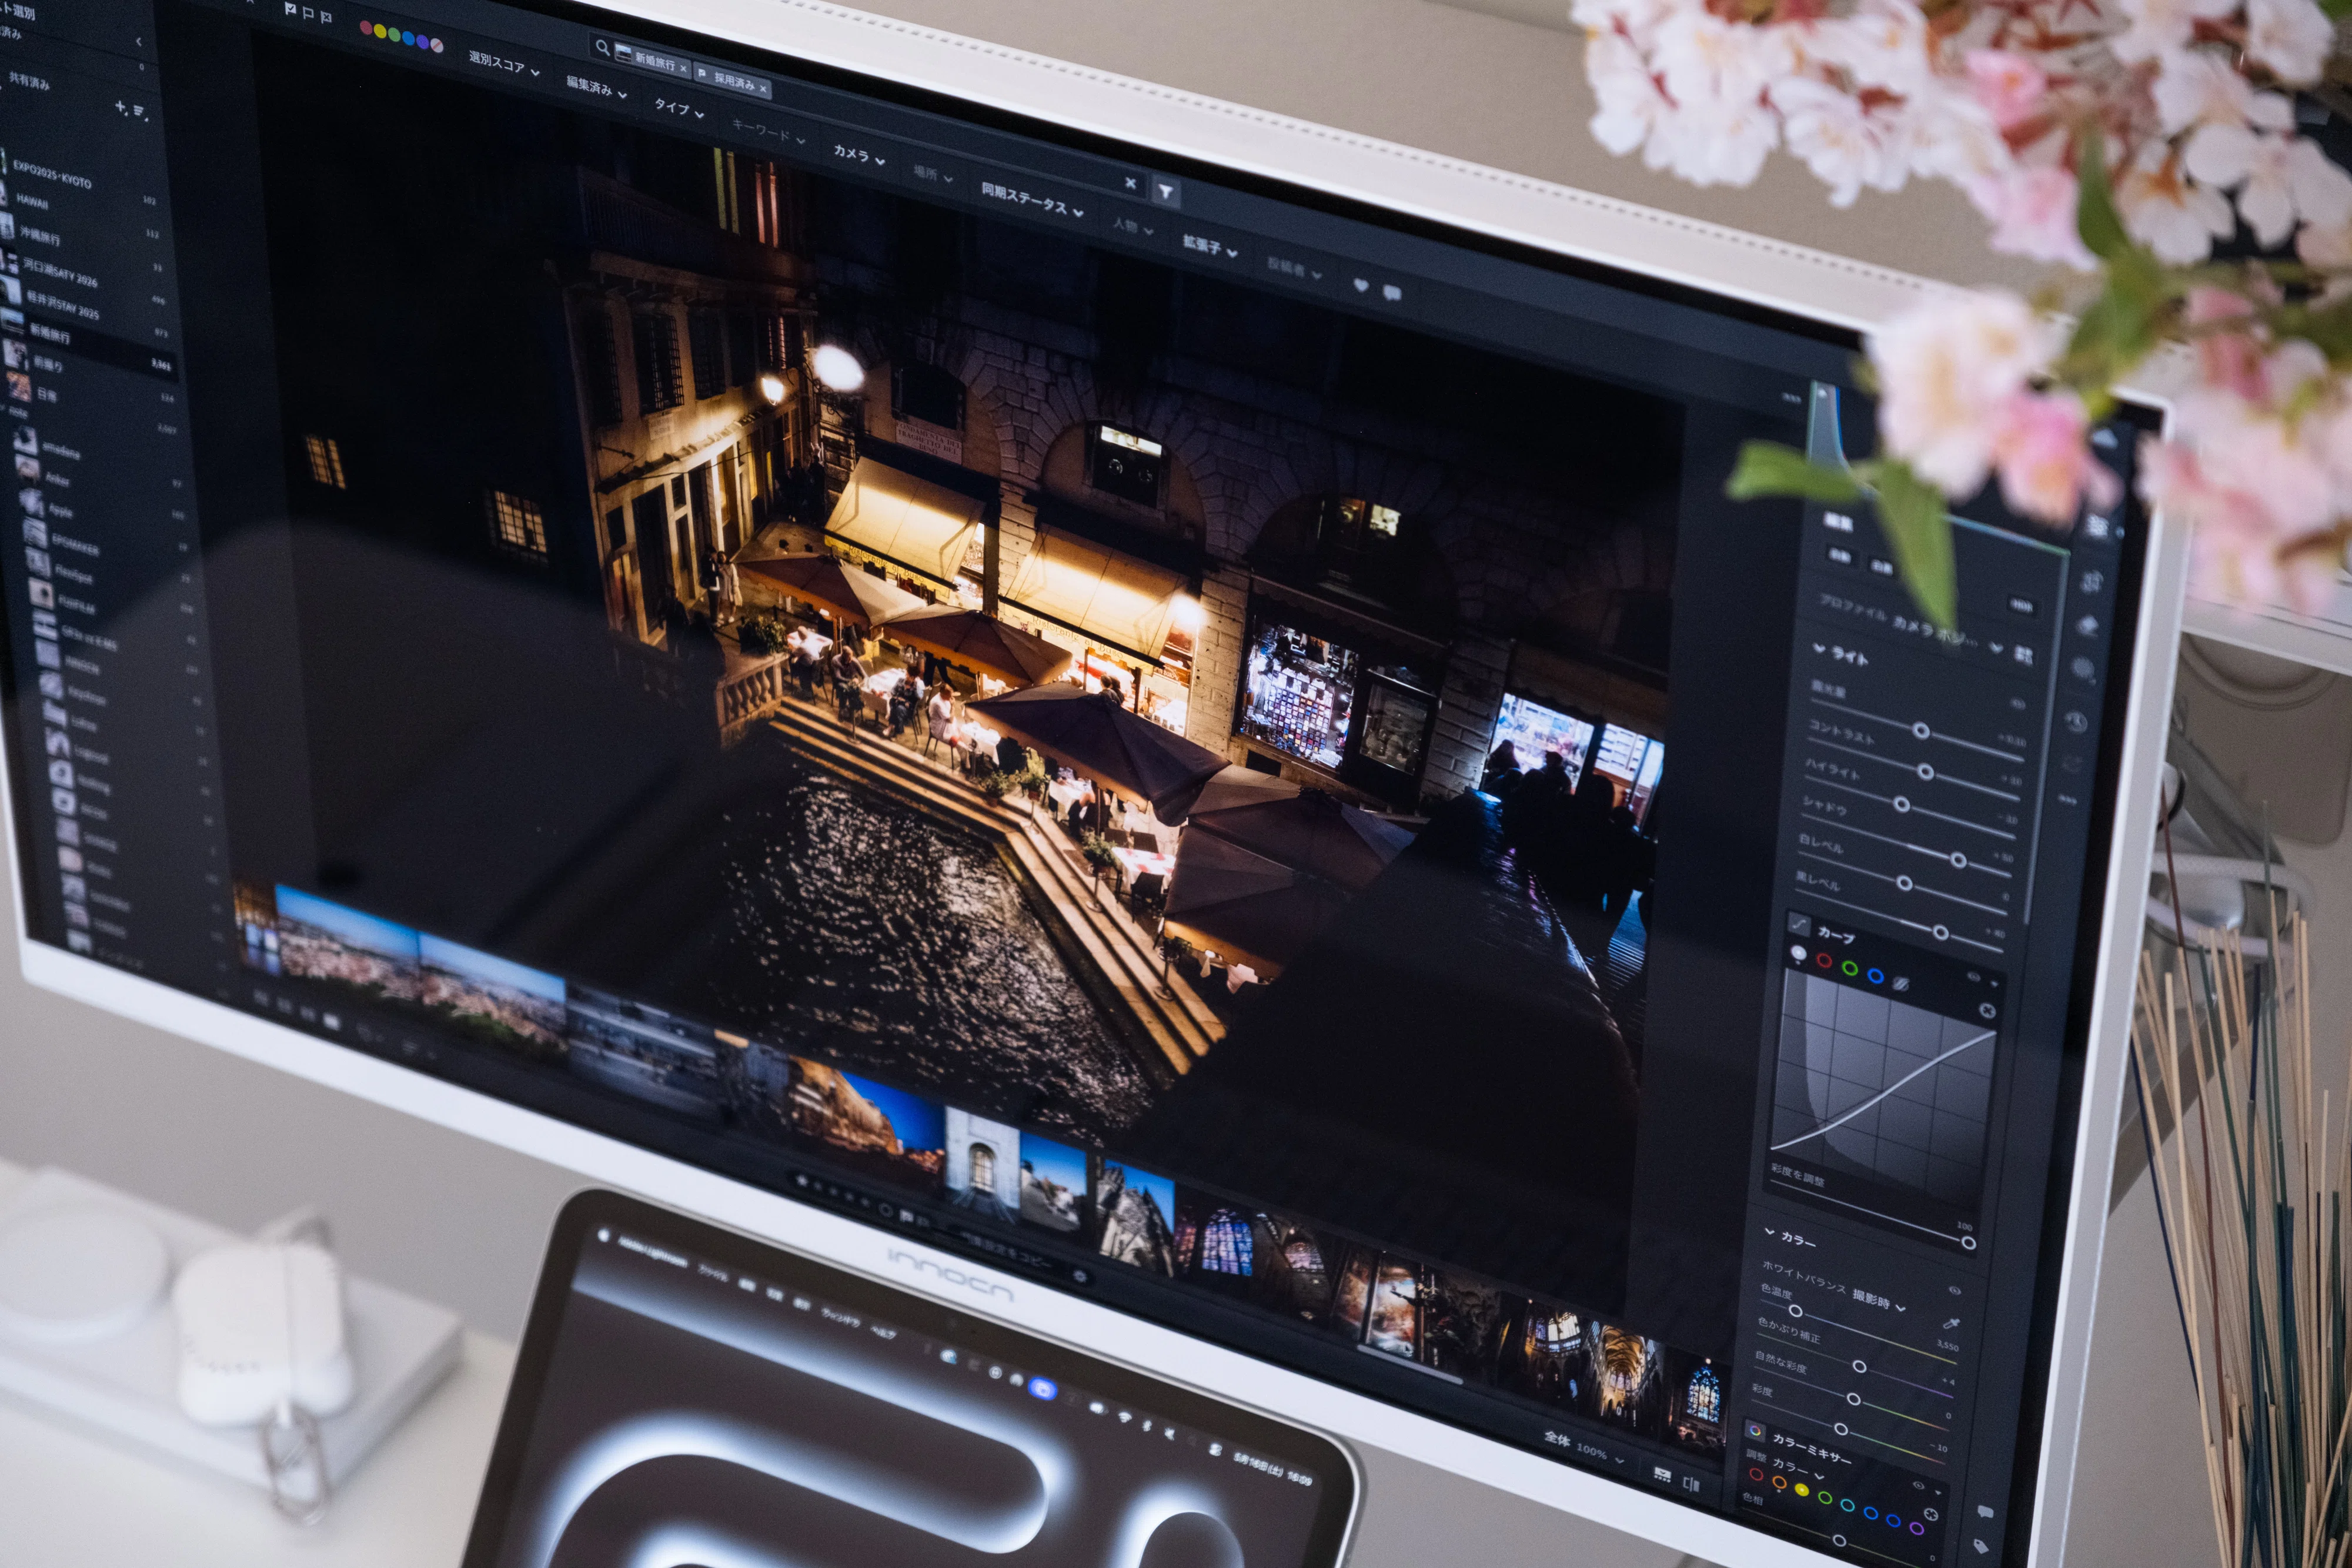Toggle the HDR button
The height and width of the screenshot is (1568, 2352).
coord(2021,606)
